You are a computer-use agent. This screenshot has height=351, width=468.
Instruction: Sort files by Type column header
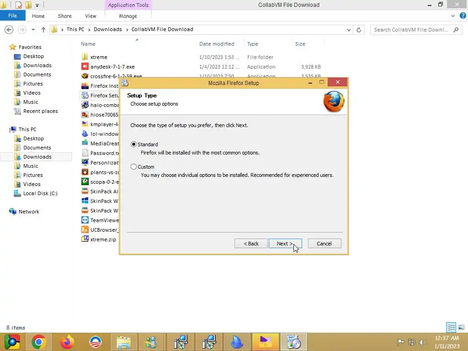252,44
